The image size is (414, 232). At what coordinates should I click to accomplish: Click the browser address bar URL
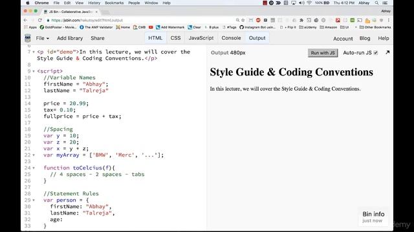(87, 20)
